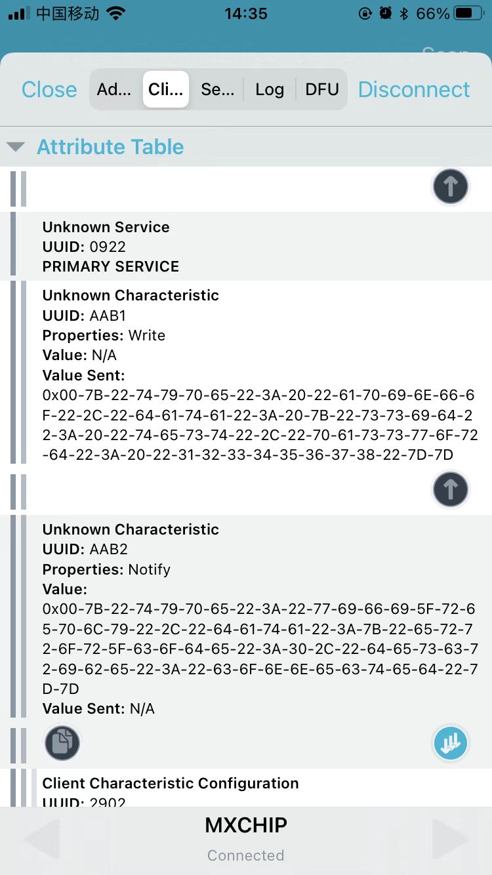Viewport: 492px width, 875px height.
Task: Collapse the Attribute Table section
Action: pos(16,147)
